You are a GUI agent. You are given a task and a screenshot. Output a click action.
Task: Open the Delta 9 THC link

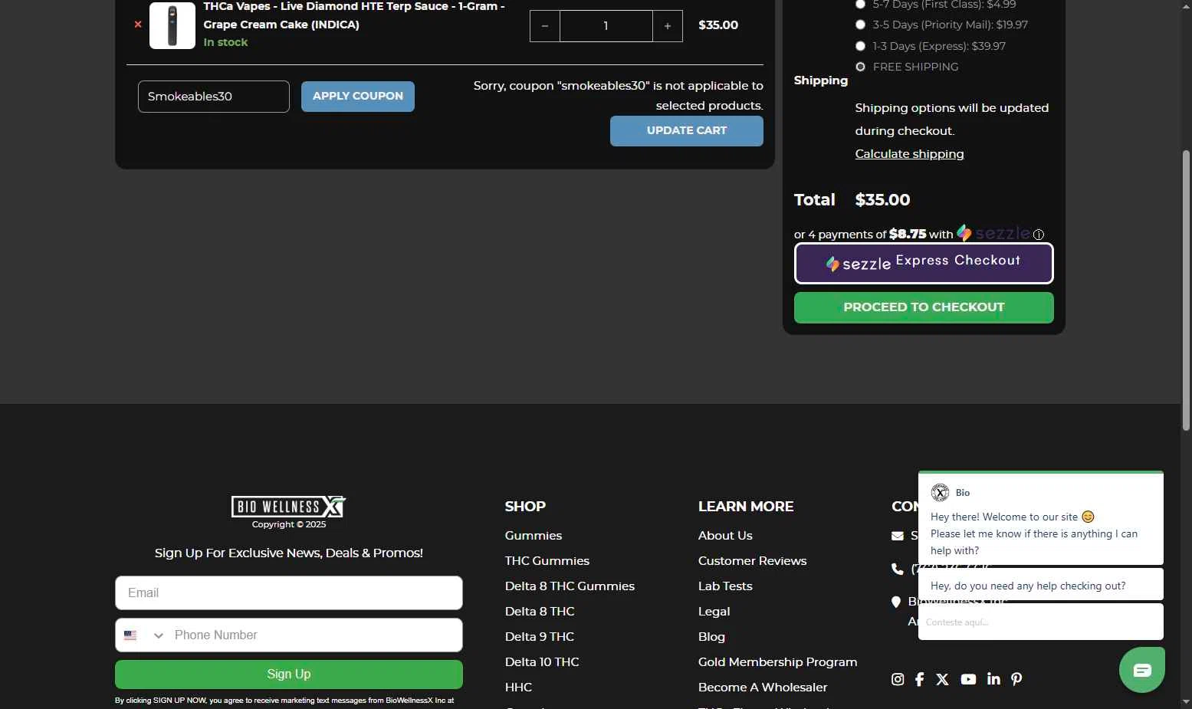(x=540, y=637)
